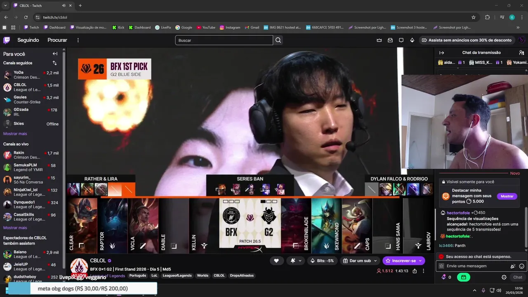Click the search magnifier button

tap(278, 40)
